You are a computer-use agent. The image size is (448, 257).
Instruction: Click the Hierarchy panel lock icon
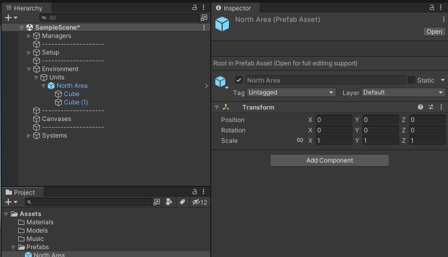click(195, 8)
